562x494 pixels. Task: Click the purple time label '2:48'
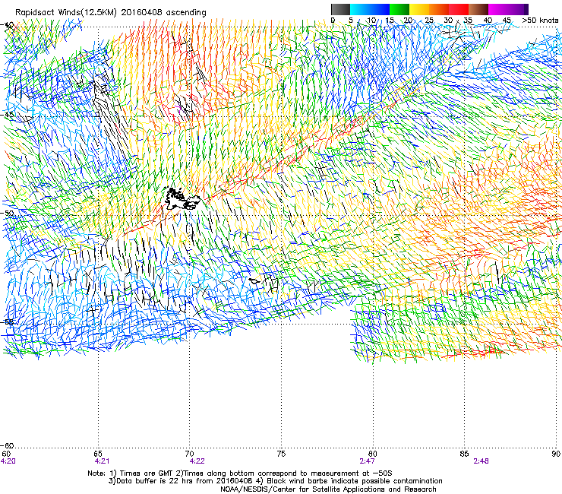[x=481, y=461]
